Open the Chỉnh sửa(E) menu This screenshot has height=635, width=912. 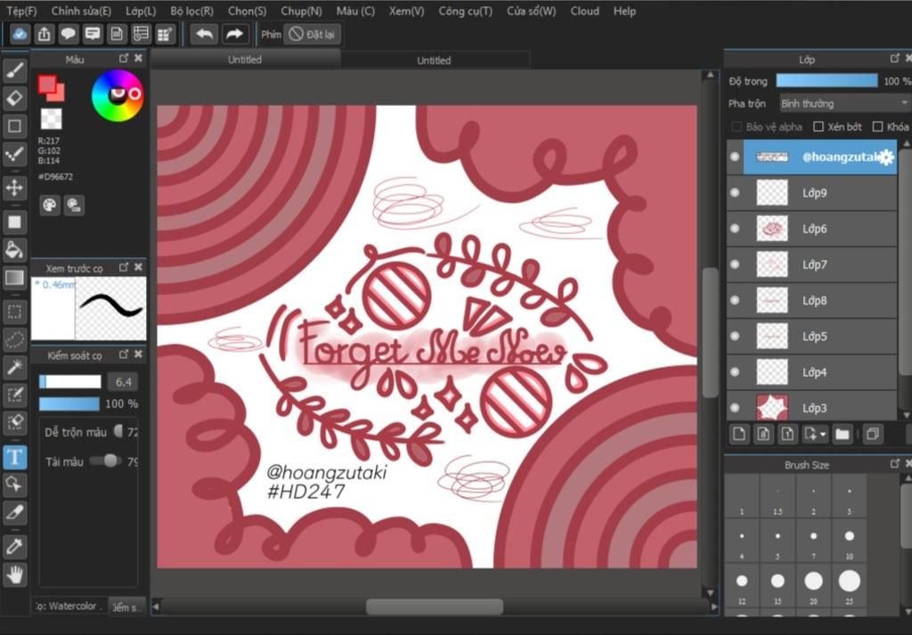[81, 11]
